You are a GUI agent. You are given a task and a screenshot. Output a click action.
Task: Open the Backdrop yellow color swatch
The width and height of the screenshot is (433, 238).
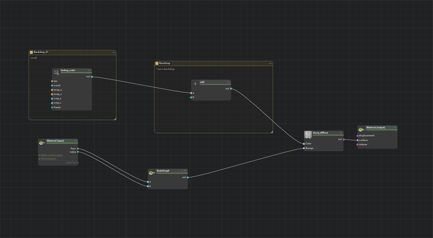coord(157,63)
